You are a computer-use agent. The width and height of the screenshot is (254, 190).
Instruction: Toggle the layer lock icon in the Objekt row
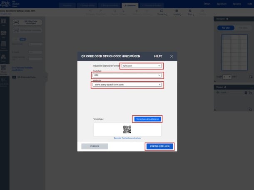tap(250, 93)
